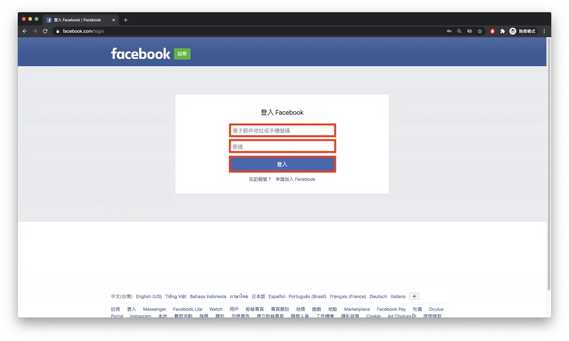Image resolution: width=569 pixels, height=341 pixels.
Task: Open the 忘記帳號？ link
Action: pos(260,179)
